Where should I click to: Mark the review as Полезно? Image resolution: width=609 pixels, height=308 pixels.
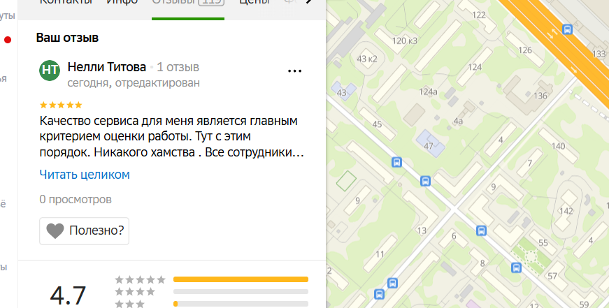click(84, 230)
